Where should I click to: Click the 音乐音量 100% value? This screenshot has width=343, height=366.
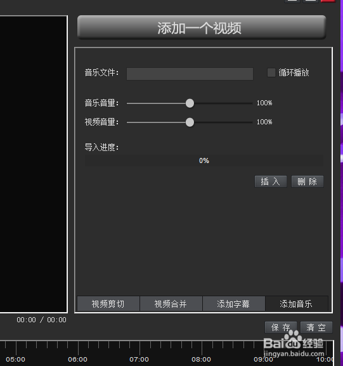point(264,103)
